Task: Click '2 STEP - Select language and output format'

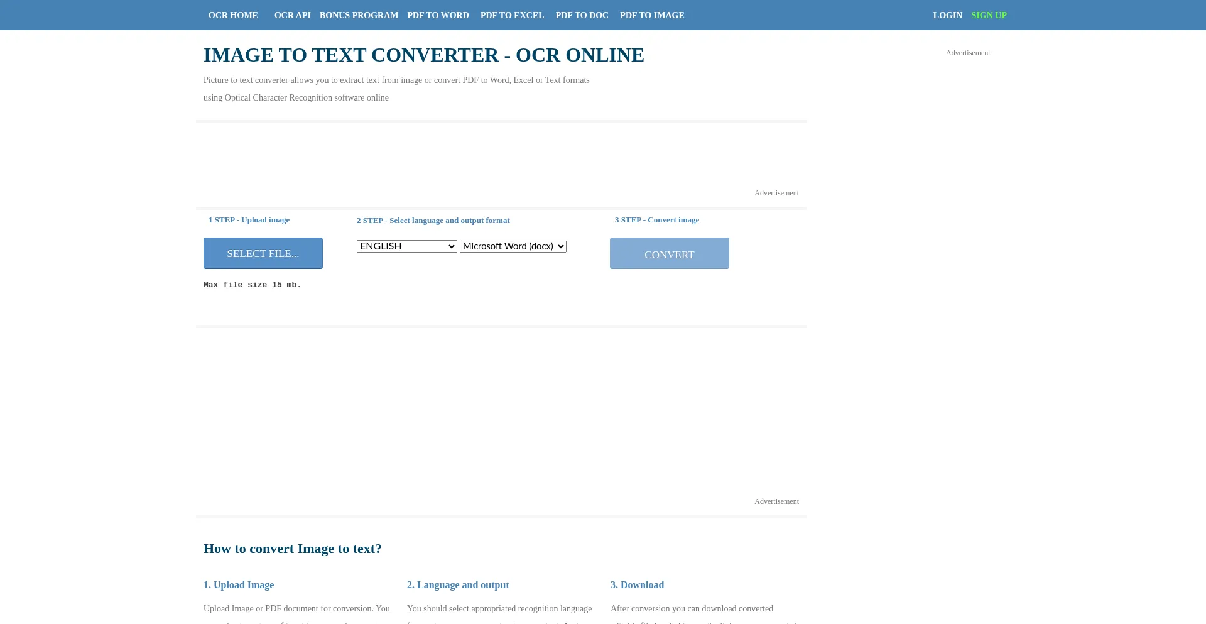Action: [433, 221]
